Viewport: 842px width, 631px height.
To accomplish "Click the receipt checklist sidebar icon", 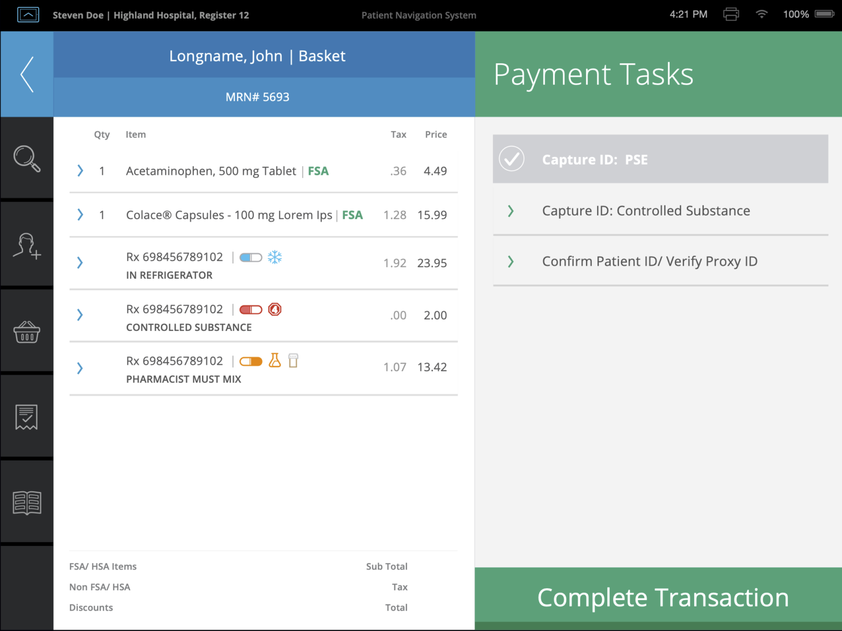I will (27, 417).
